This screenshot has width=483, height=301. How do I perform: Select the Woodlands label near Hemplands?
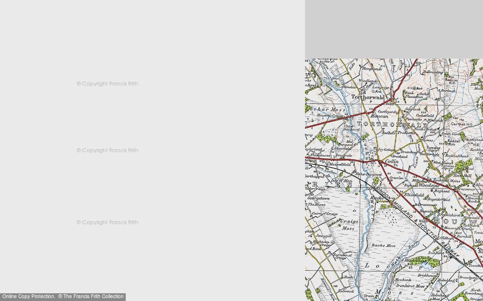[x=368, y=81]
